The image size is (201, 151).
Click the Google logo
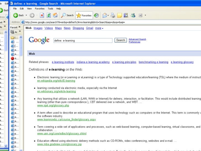[39, 40]
